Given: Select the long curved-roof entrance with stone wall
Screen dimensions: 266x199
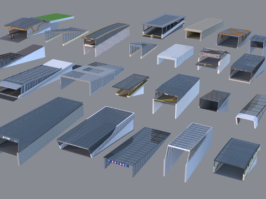Looking at the screenshot, I should 105,39.
